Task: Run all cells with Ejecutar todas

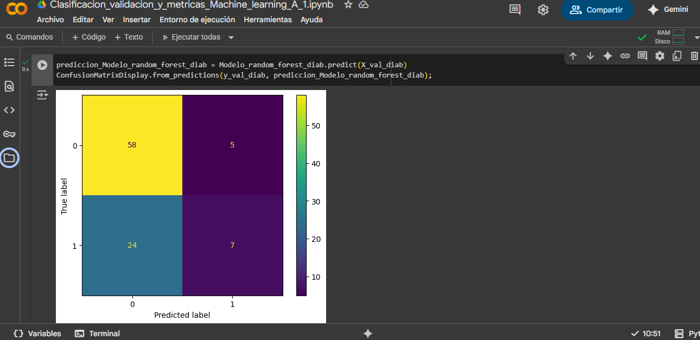Action: point(192,37)
